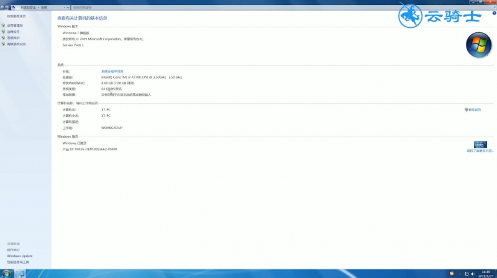Click the taskbar clock showing 16:39
Viewport: 497px width, 278px height.
tap(486, 274)
